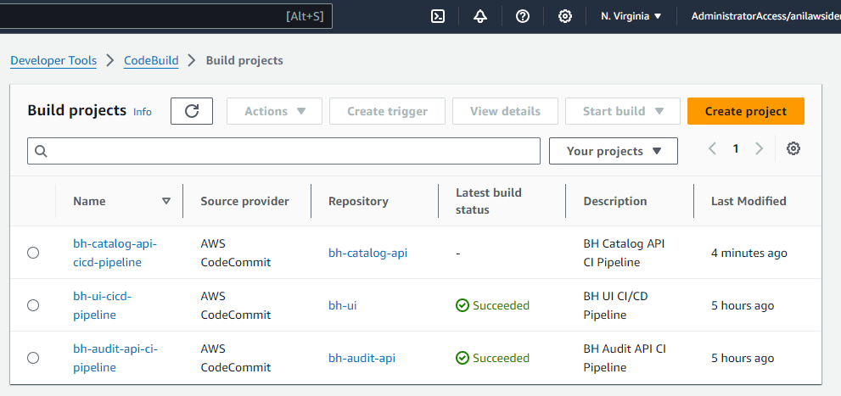Open the bh-audit-api repository link
Viewport: 841px width, 396px height.
coord(362,358)
